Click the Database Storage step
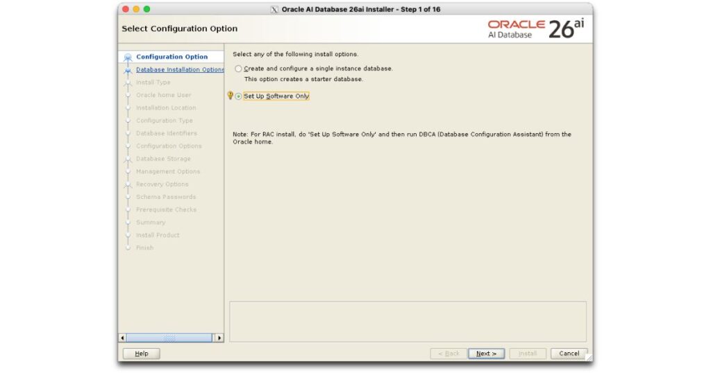This screenshot has width=711, height=373. point(163,159)
